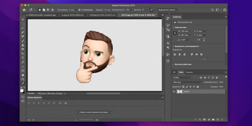Viewport: 252px width, 126px height.
Task: Switch to the yy.jpg document tab
Action: [x=72, y=15]
